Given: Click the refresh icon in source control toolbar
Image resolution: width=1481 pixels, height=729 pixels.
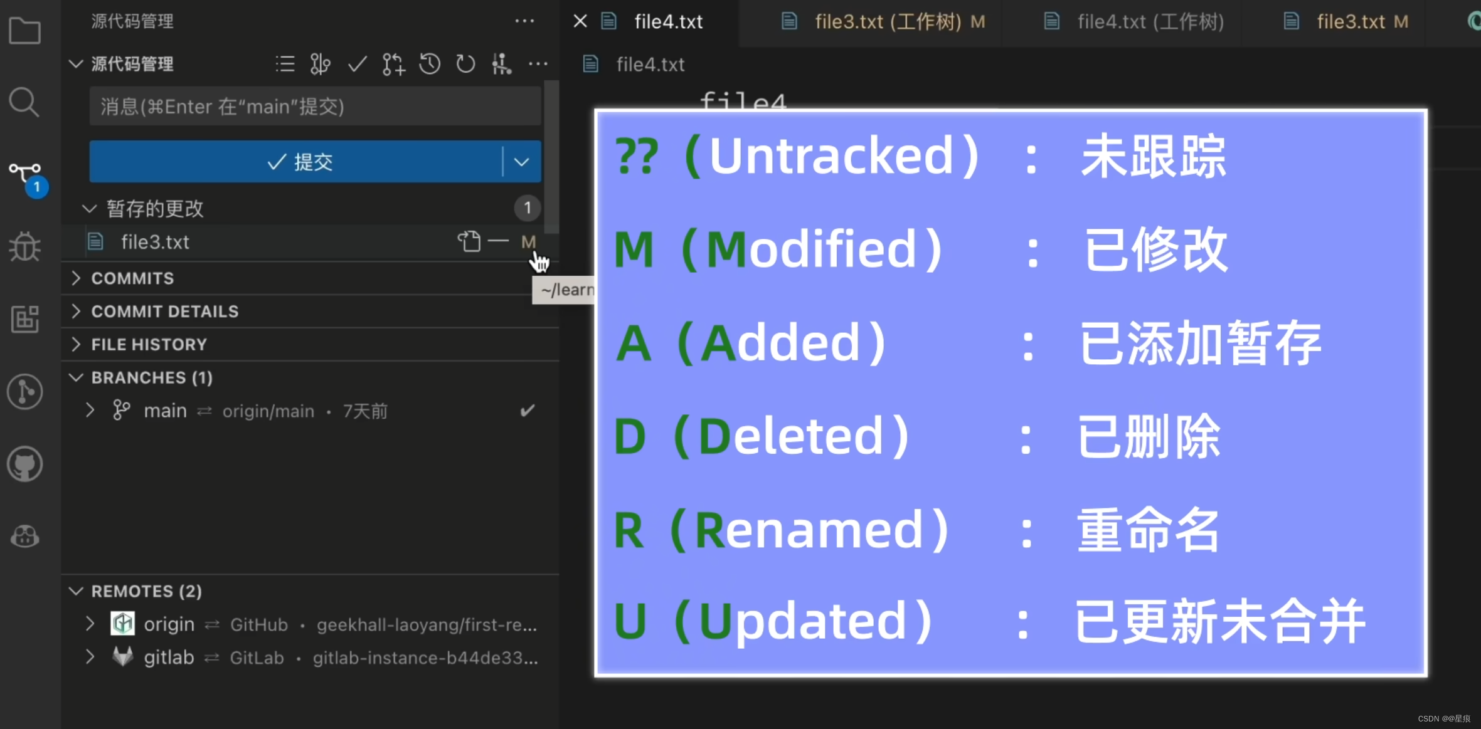Looking at the screenshot, I should point(465,64).
